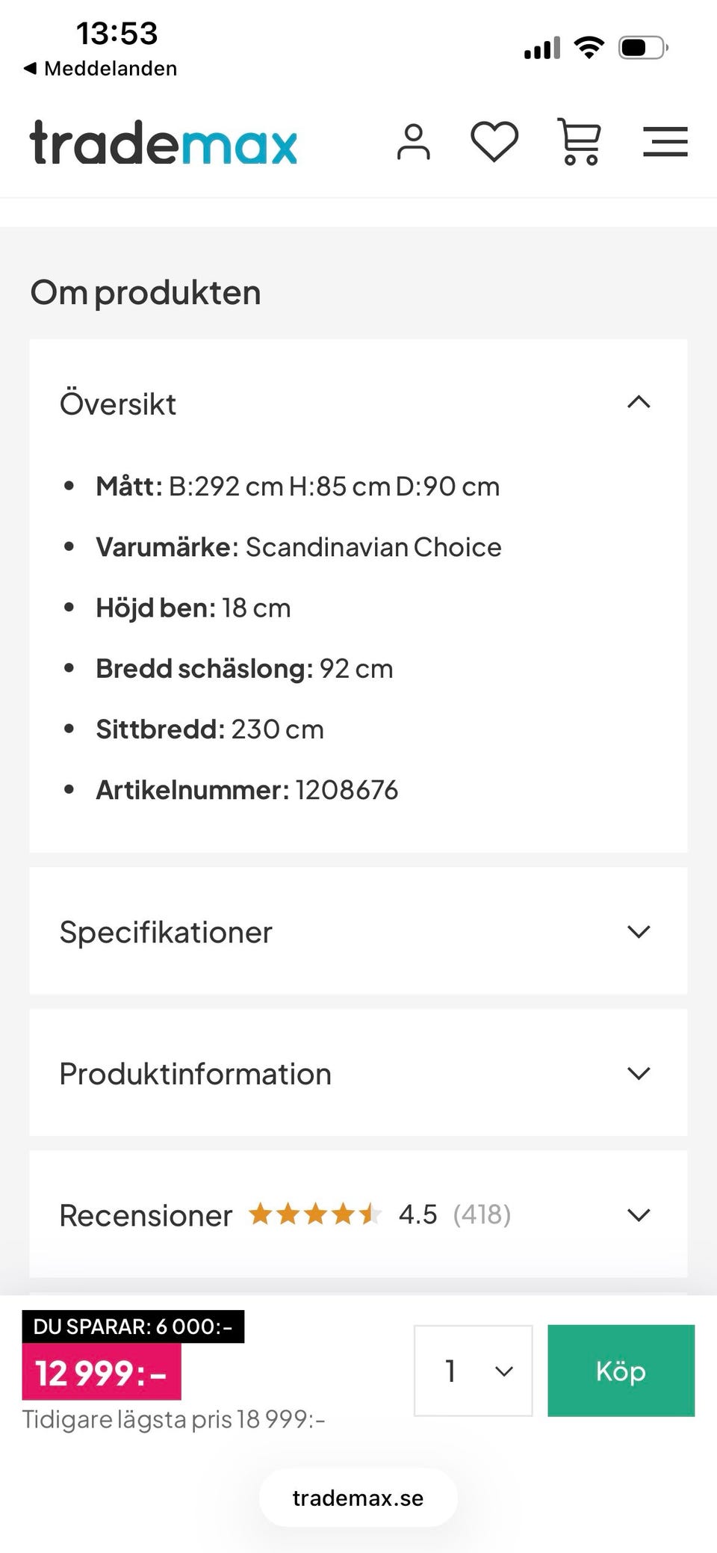
Task: Tap the trademax.se address pill
Action: [x=358, y=1498]
